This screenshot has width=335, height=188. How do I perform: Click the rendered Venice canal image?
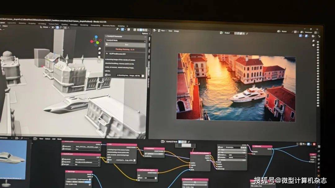236,87
